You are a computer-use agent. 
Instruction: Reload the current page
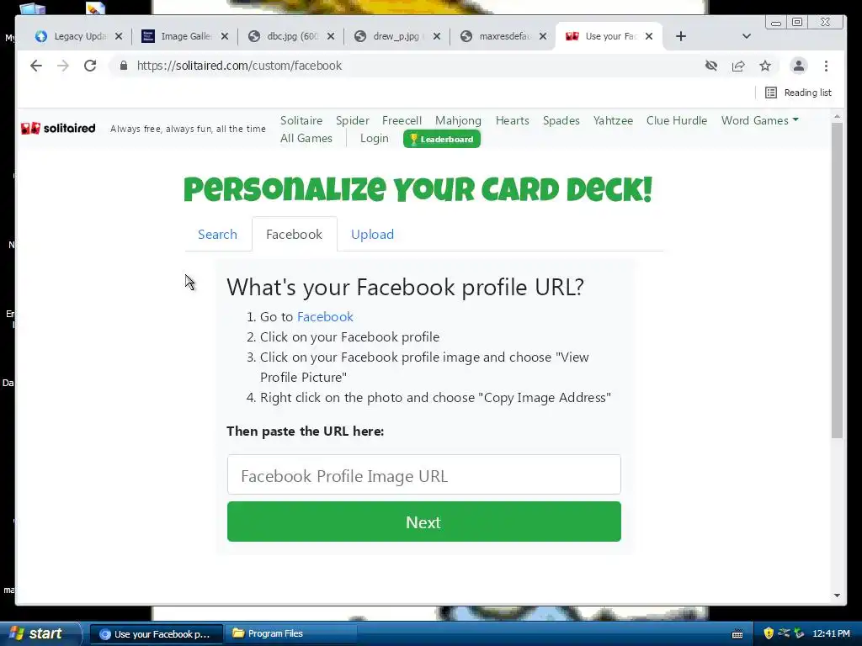tap(90, 66)
